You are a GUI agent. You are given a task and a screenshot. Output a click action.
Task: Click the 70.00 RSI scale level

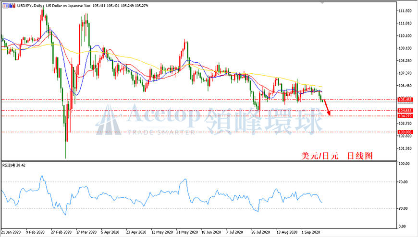404,182
